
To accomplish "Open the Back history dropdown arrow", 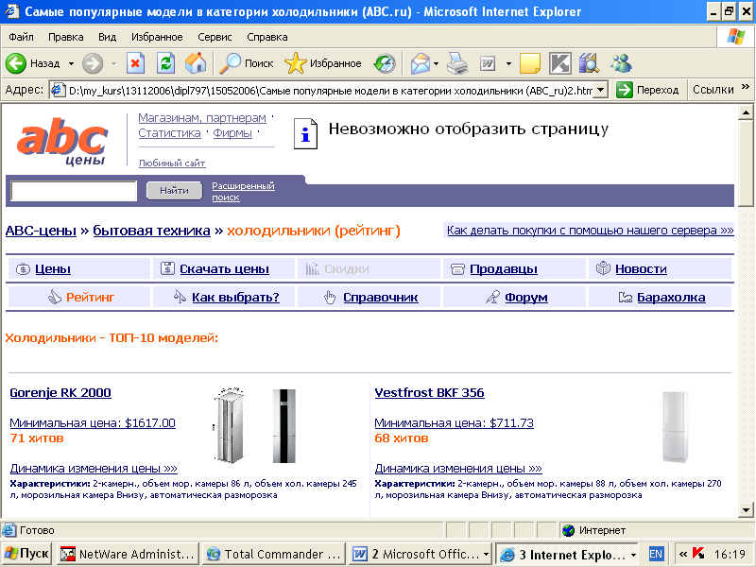I will 72,63.
